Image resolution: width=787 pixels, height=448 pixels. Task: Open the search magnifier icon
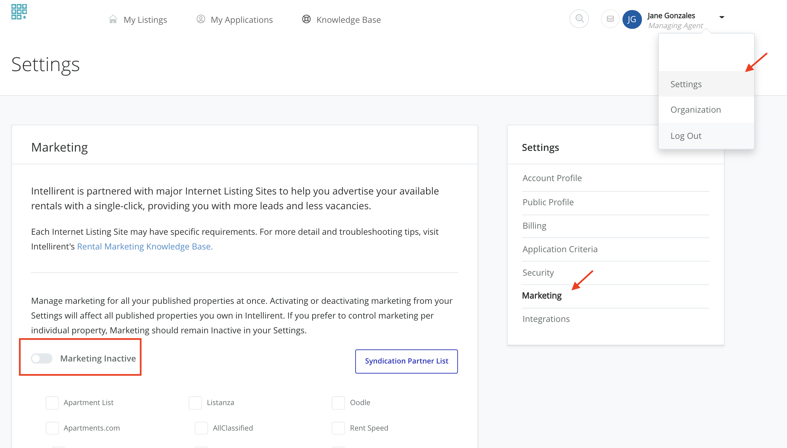[579, 19]
